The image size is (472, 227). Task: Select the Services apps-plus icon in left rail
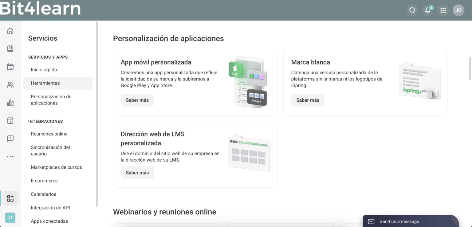click(x=10, y=198)
